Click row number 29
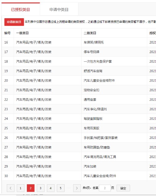The width and height of the screenshot is (156, 196). (6, 166)
